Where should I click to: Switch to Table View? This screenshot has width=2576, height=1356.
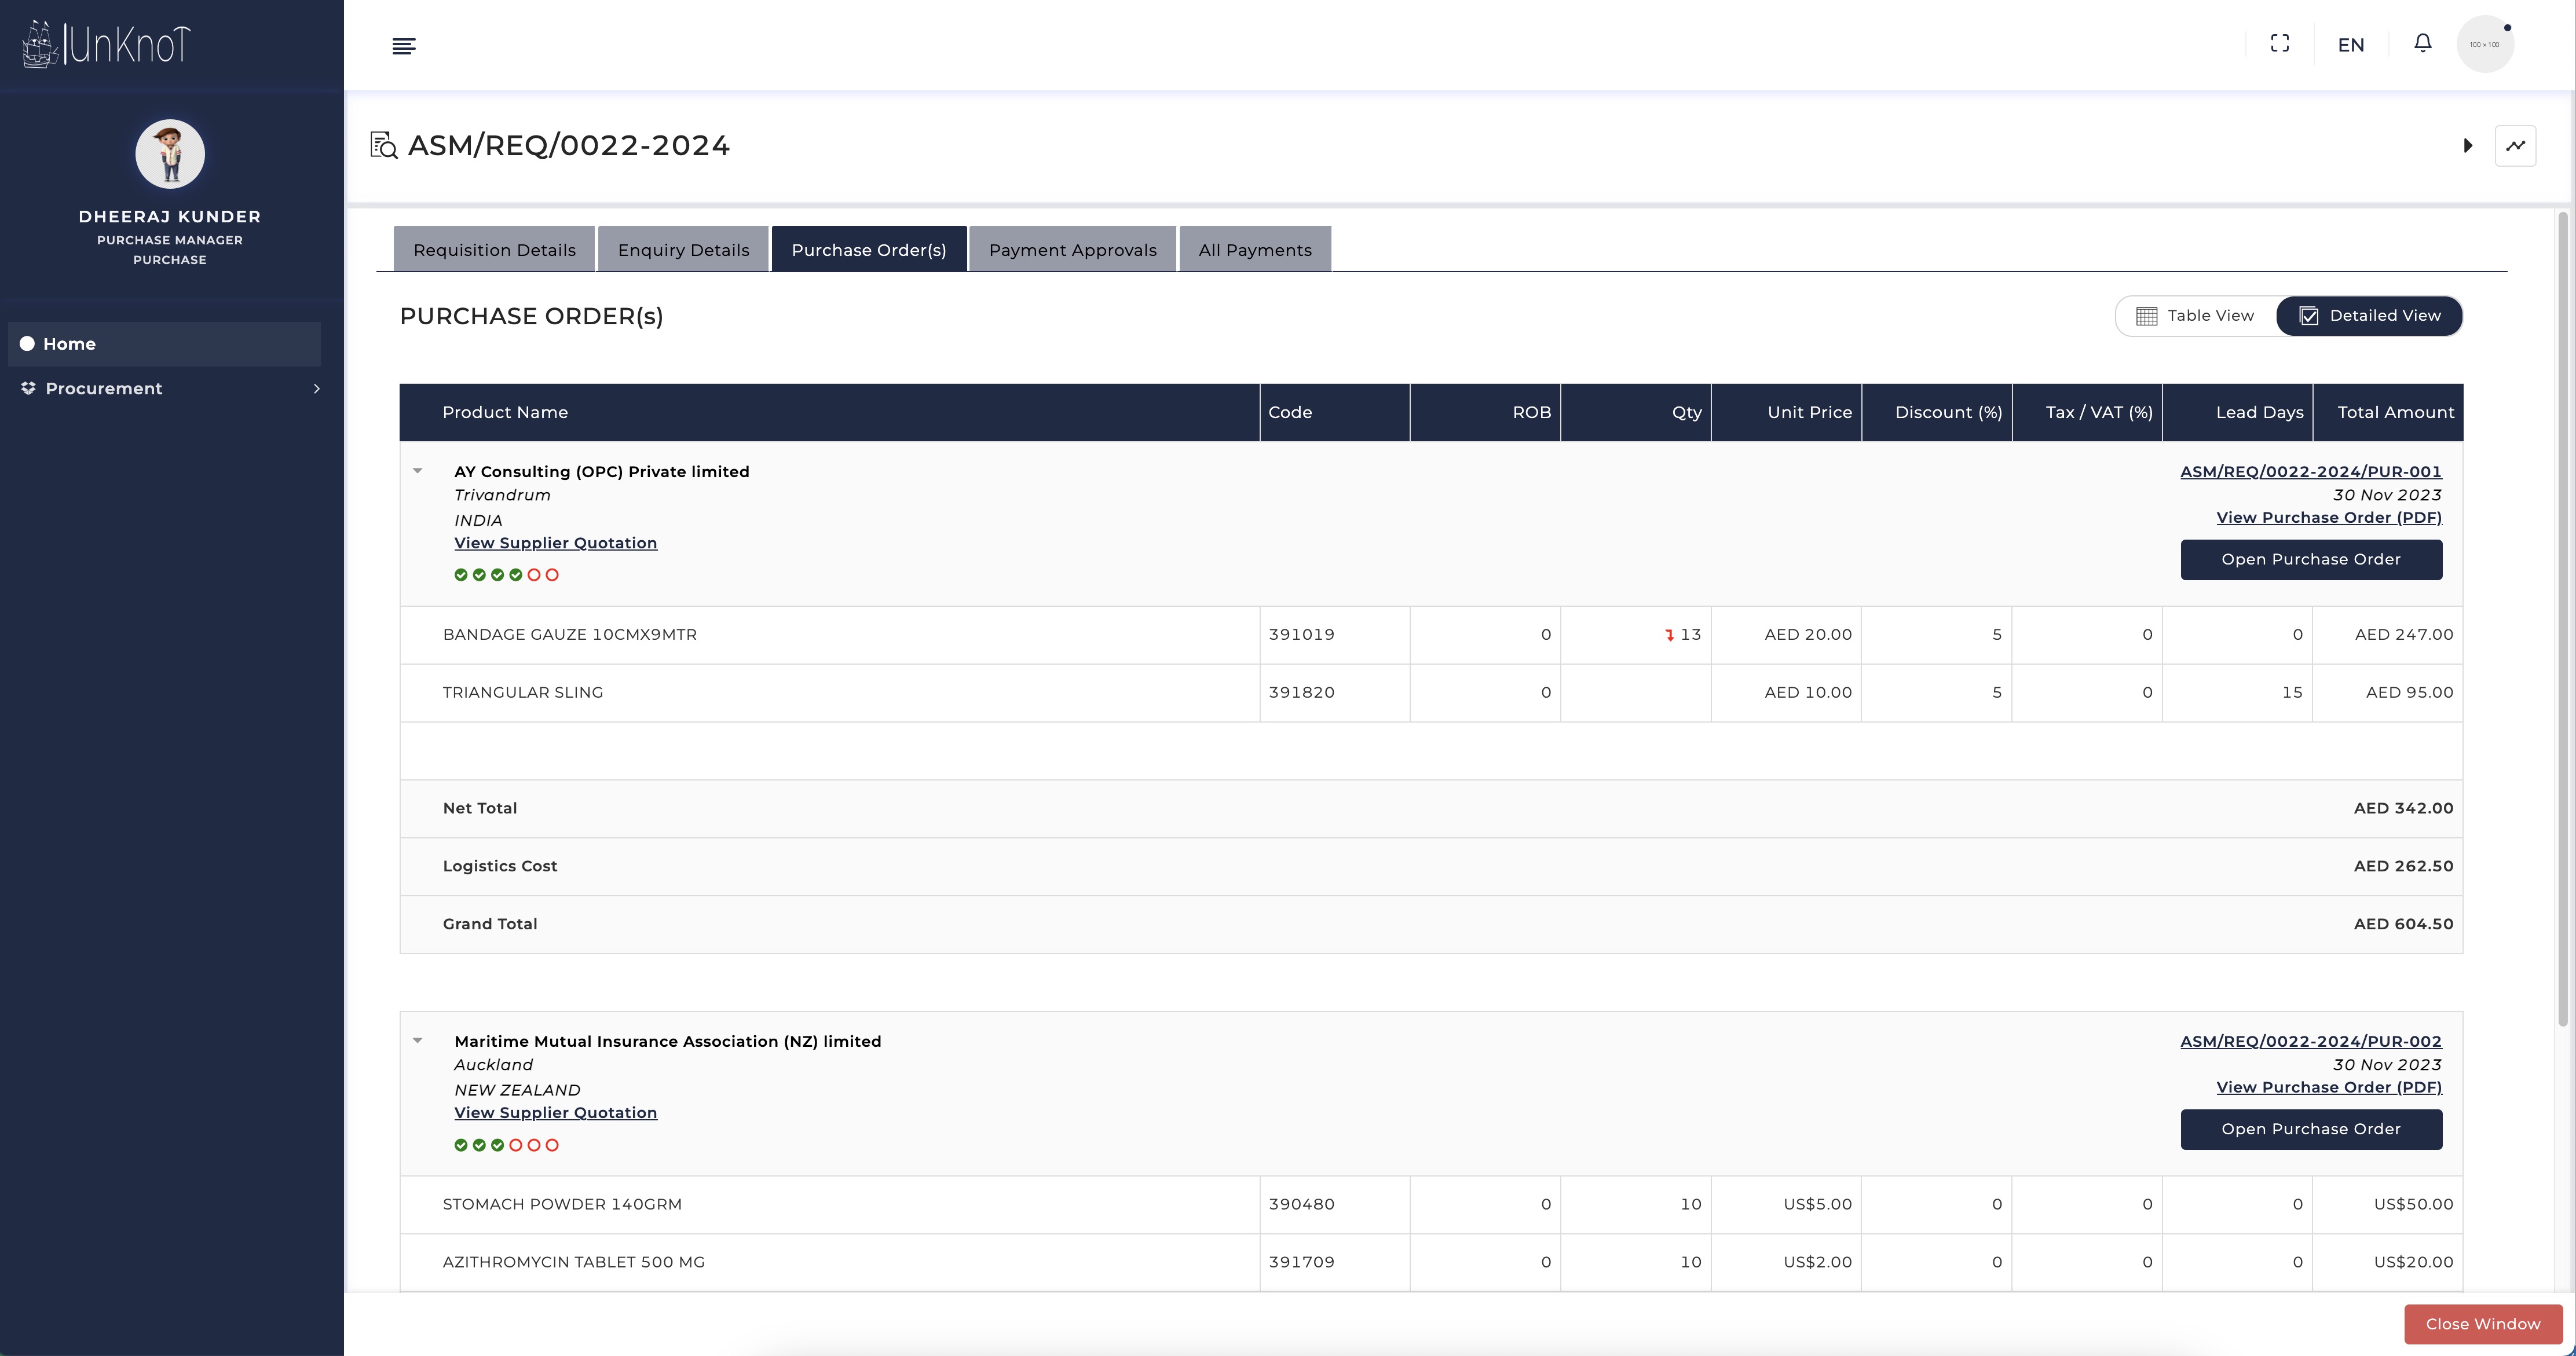point(2196,316)
